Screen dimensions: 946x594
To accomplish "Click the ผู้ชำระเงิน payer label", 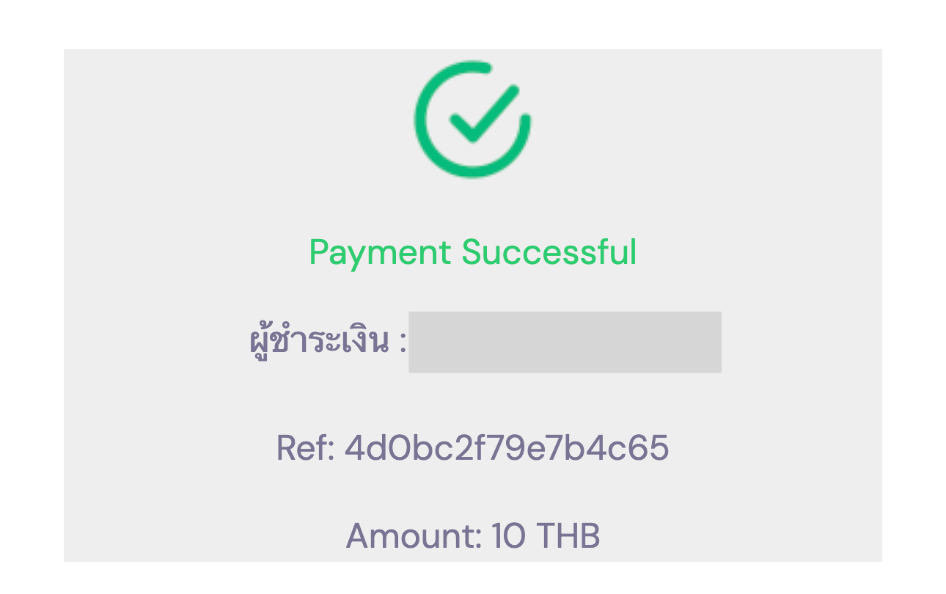I will pos(318,342).
